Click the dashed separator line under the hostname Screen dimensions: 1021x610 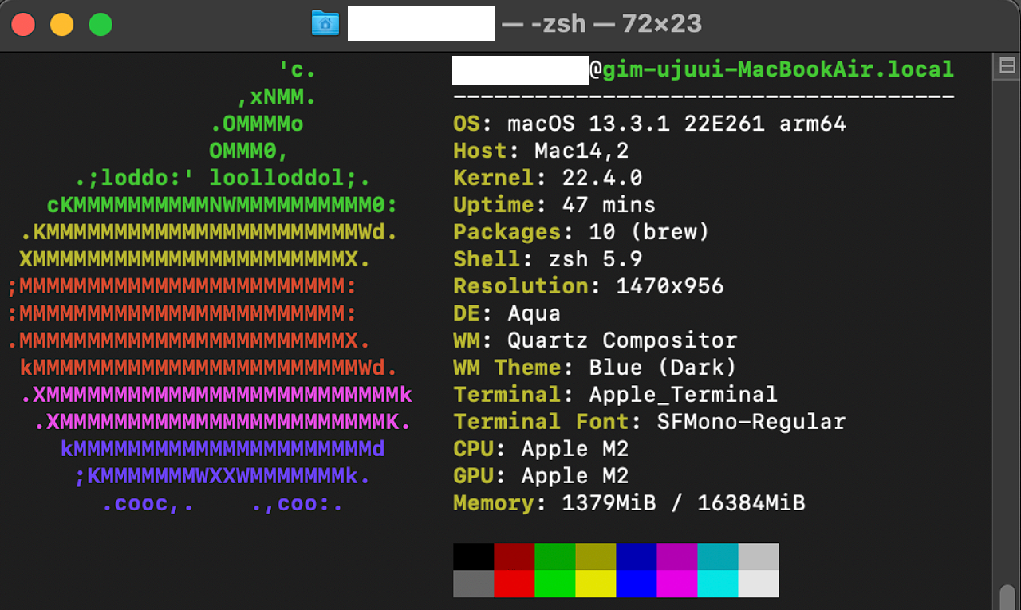(704, 96)
